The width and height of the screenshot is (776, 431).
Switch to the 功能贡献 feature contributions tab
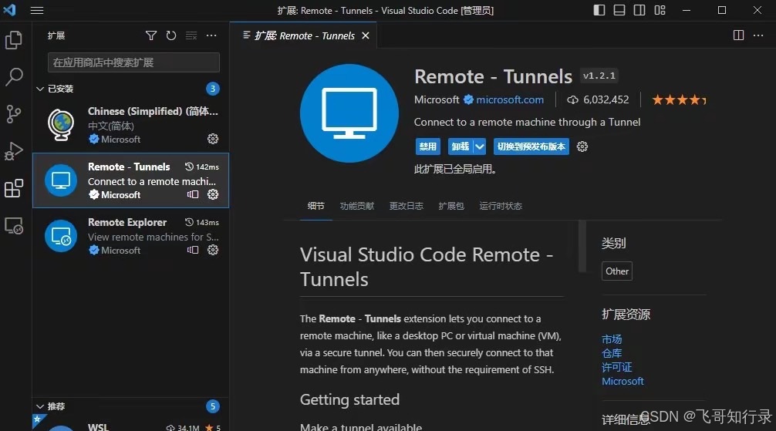click(x=357, y=206)
